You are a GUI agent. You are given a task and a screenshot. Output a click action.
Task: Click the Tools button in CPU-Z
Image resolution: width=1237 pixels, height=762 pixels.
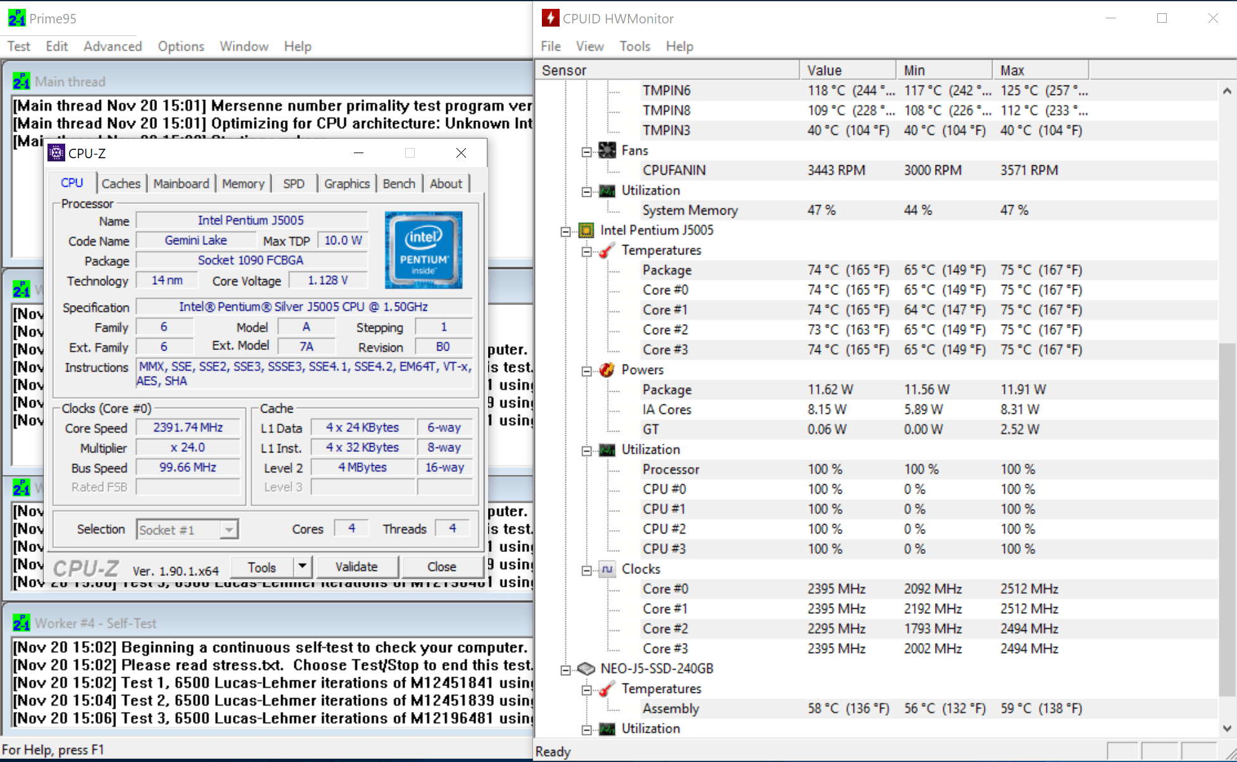click(262, 567)
